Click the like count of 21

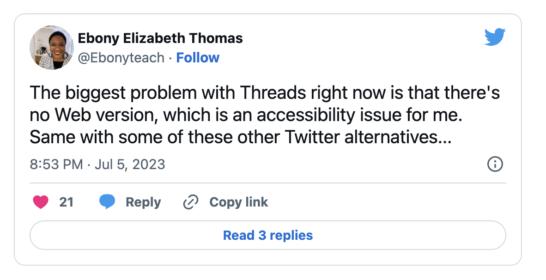[x=67, y=202]
